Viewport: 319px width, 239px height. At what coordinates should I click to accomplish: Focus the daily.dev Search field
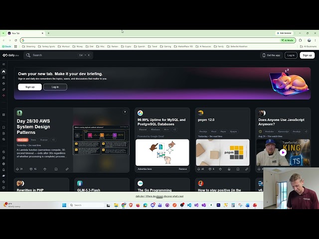point(58,55)
